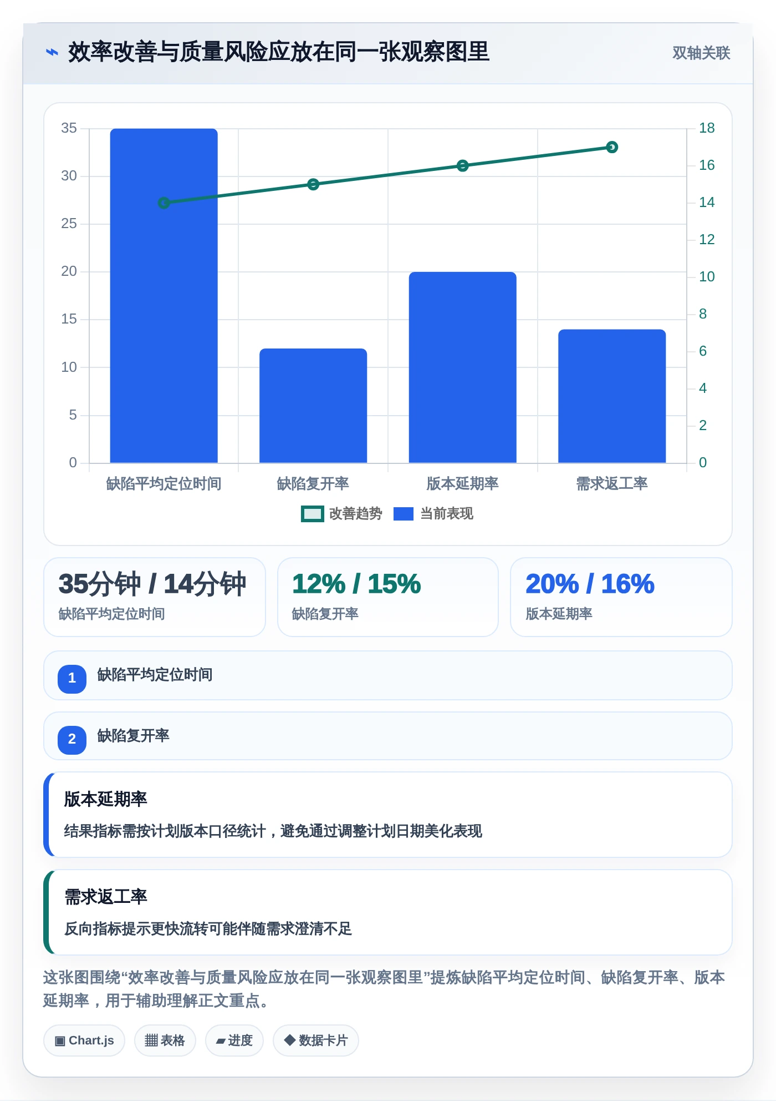Toggle the 改善趋势 legend swatch
Image resolution: width=776 pixels, height=1101 pixels.
point(313,514)
